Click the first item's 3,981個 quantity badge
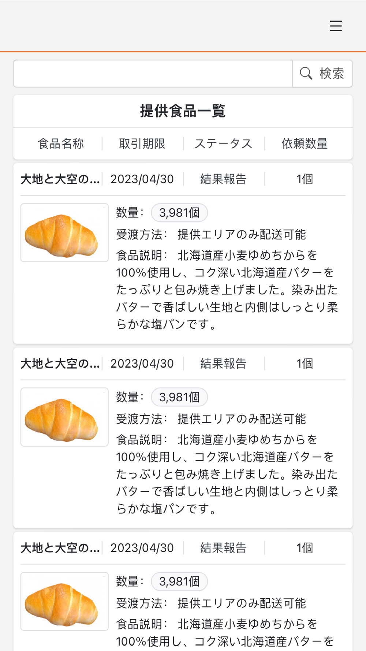Image resolution: width=366 pixels, height=651 pixels. pyautogui.click(x=179, y=213)
